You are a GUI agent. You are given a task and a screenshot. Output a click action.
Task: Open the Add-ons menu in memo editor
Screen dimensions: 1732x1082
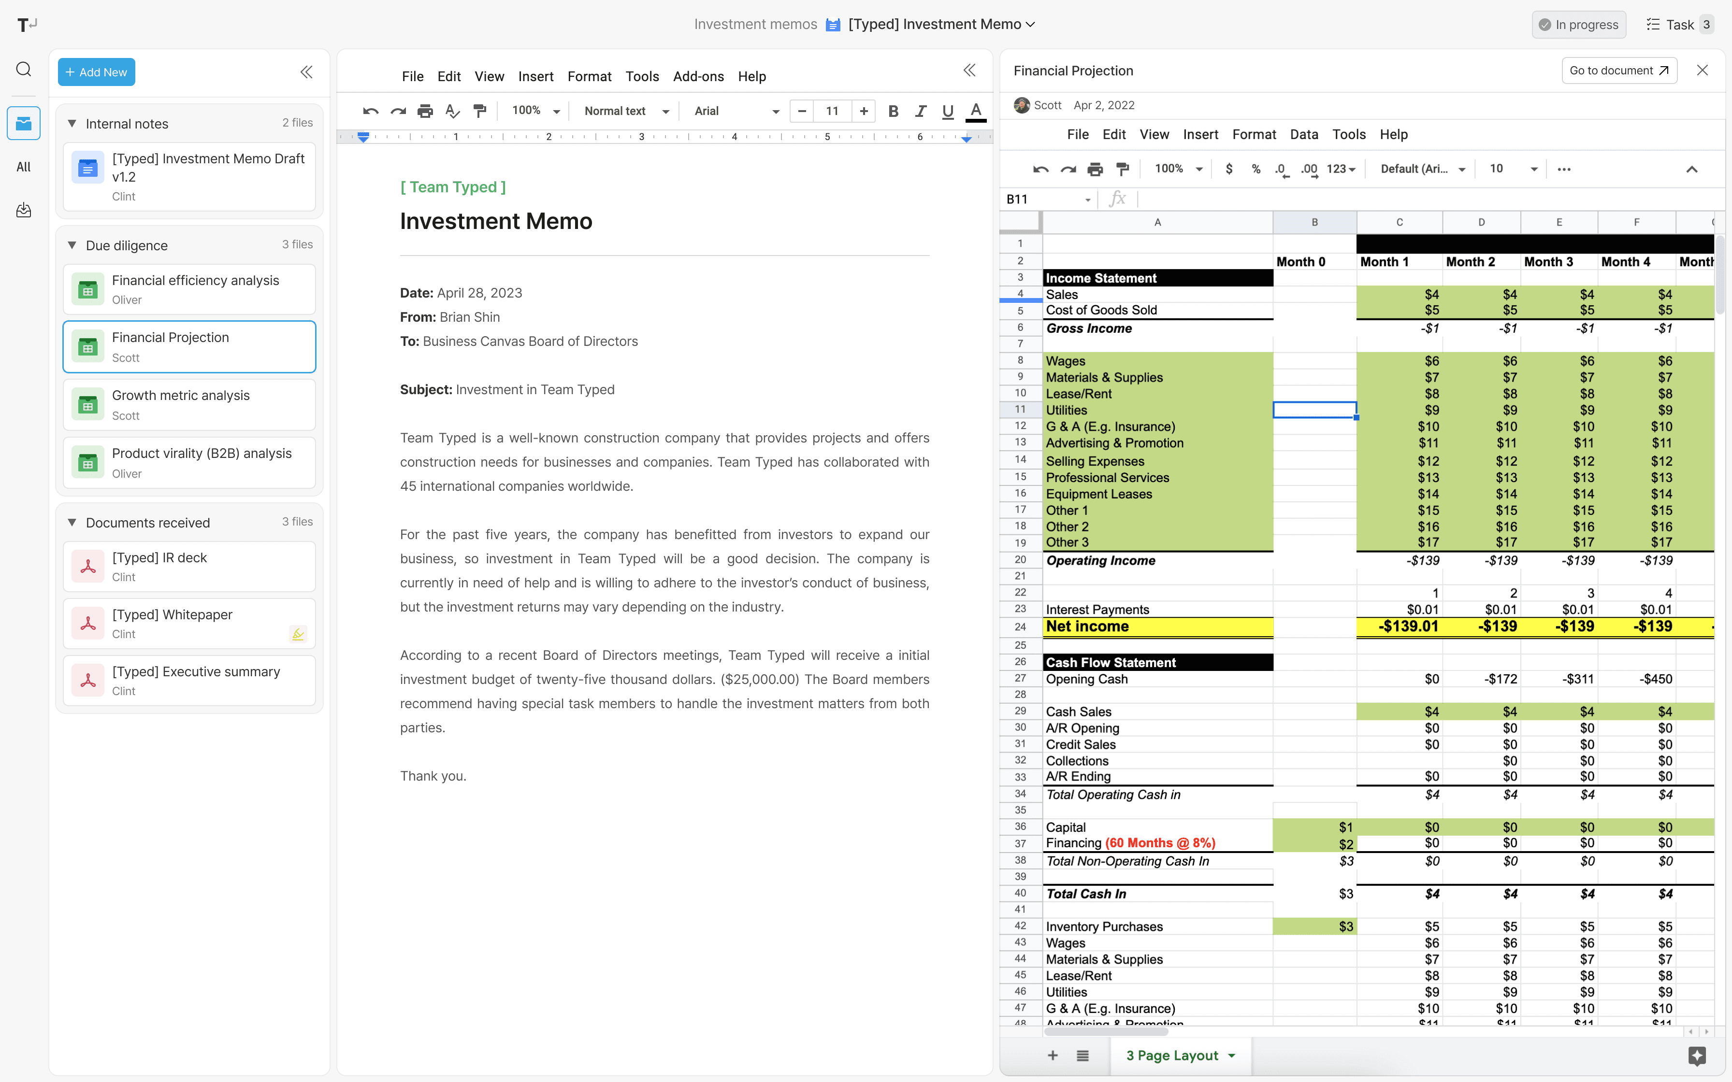point(698,77)
